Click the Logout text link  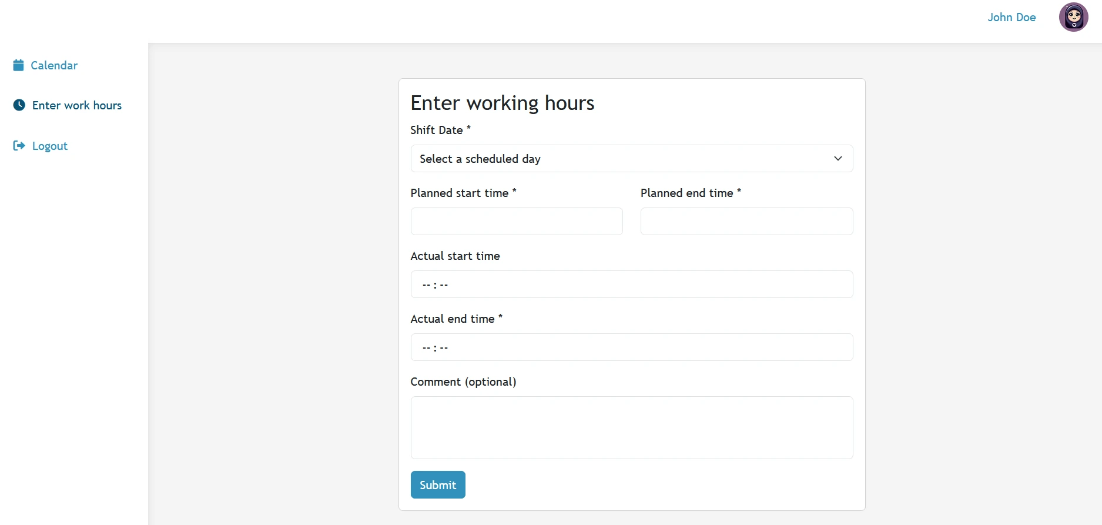50,146
